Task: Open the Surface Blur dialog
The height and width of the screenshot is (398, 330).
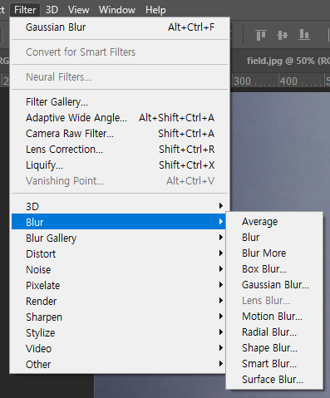Action: [x=274, y=379]
